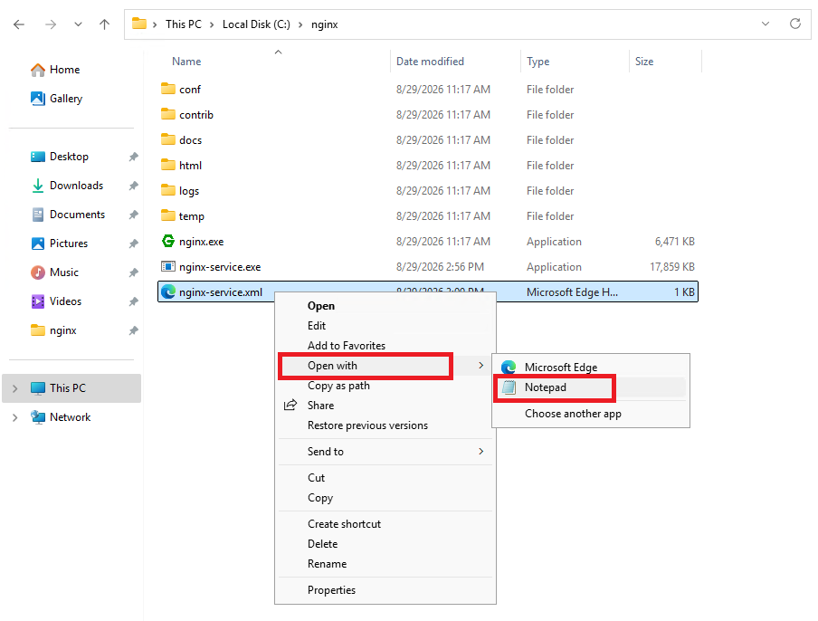Select nginx-service.xml file row
This screenshot has width=818, height=621.
pos(428,291)
